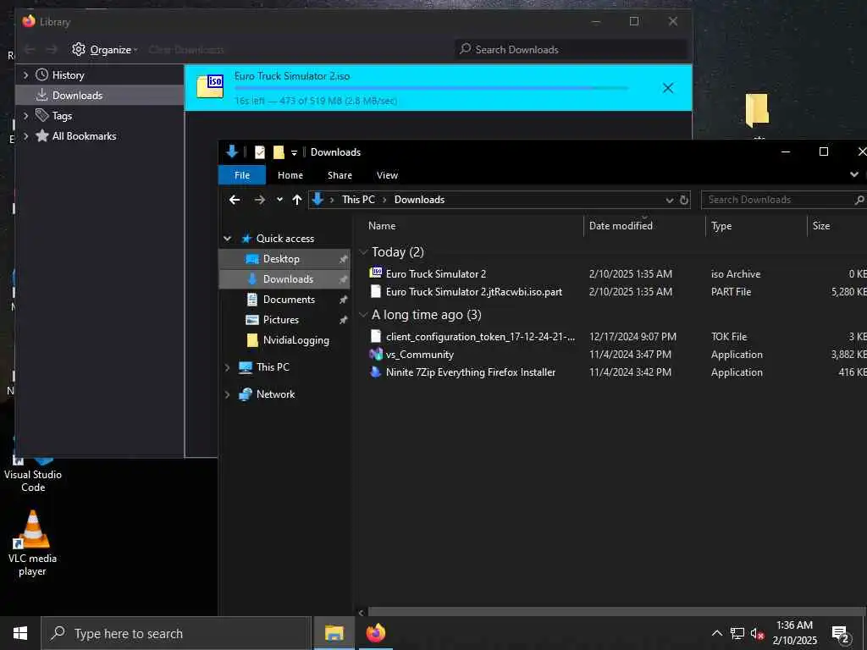Collapse the Quick access tree node
This screenshot has width=867, height=650.
(227, 239)
